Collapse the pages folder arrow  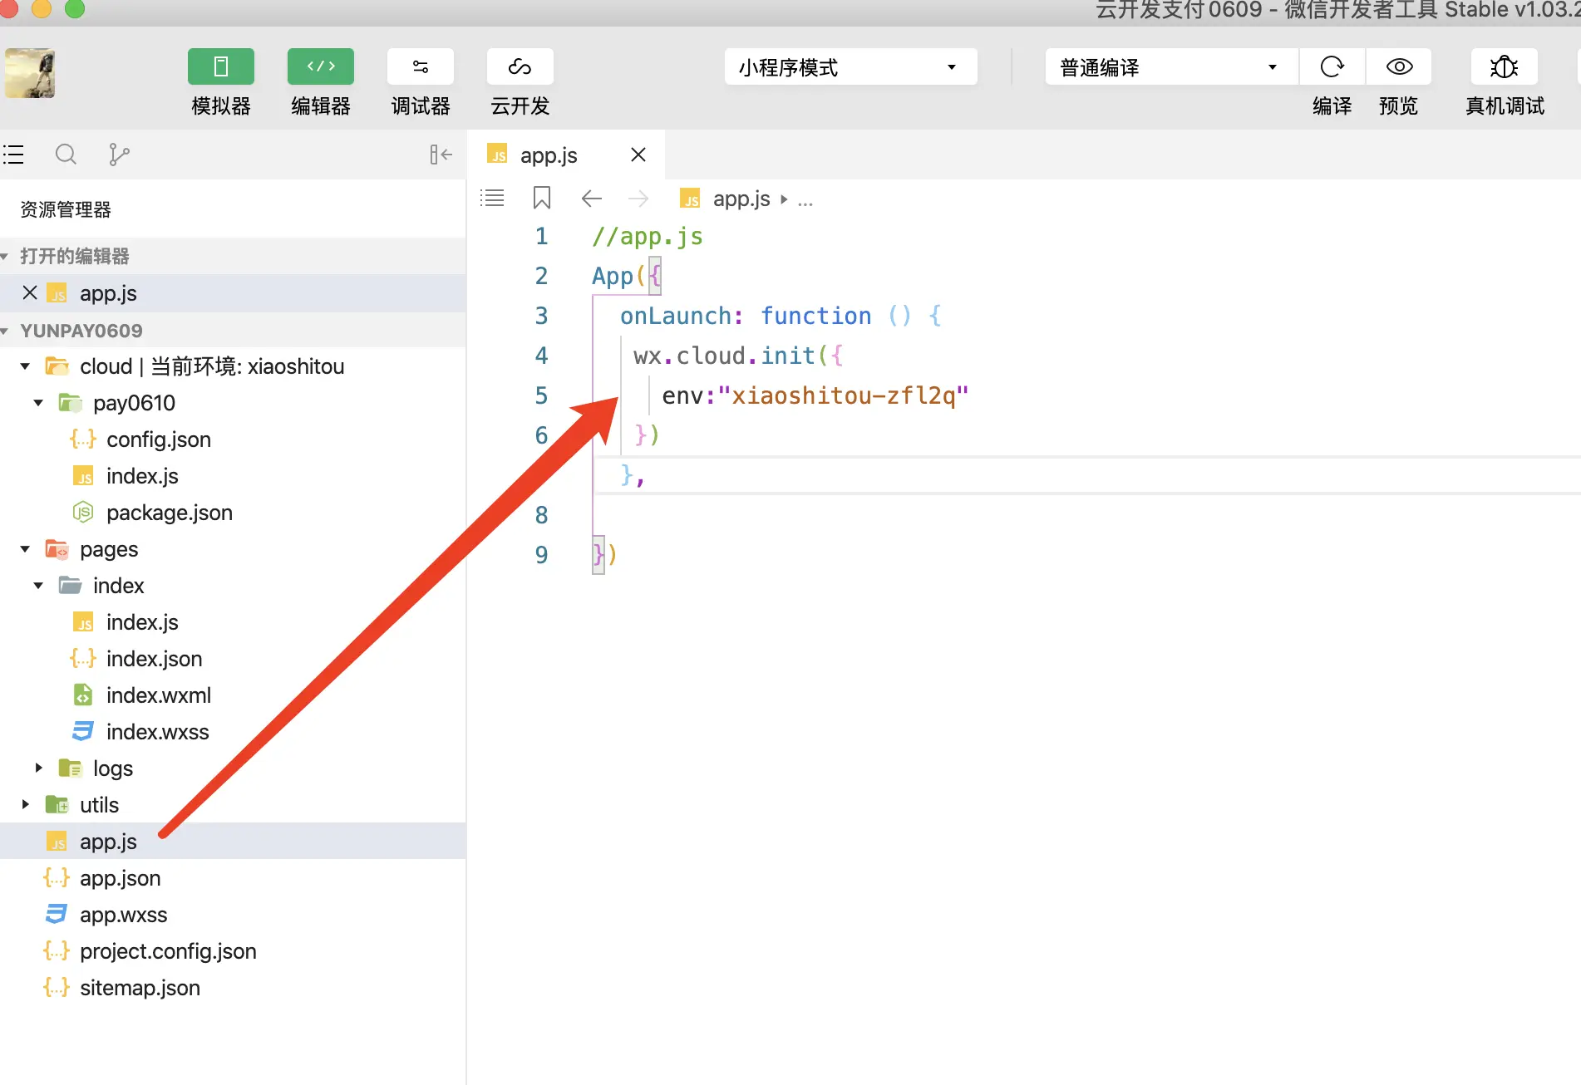coord(25,549)
